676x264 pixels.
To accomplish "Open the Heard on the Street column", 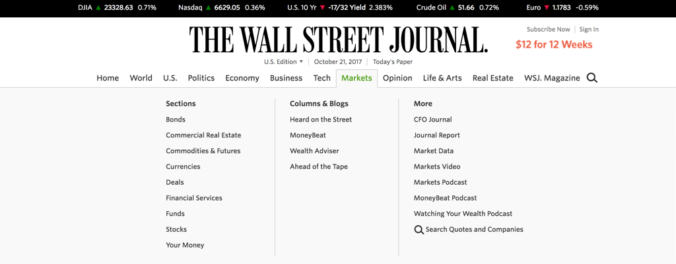I will pyautogui.click(x=321, y=119).
